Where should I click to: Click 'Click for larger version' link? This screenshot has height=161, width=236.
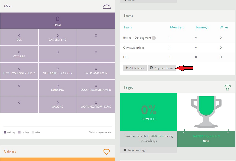pos(100,132)
